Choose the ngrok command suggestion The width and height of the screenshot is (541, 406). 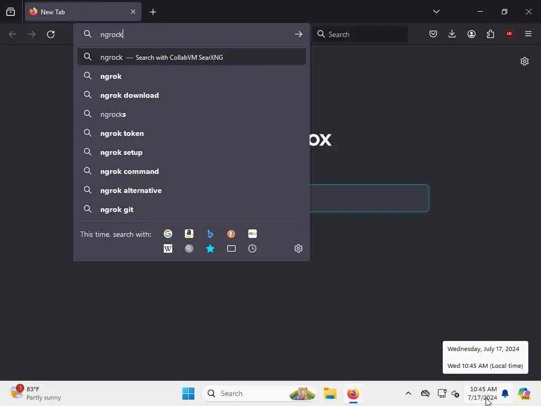[x=191, y=171]
